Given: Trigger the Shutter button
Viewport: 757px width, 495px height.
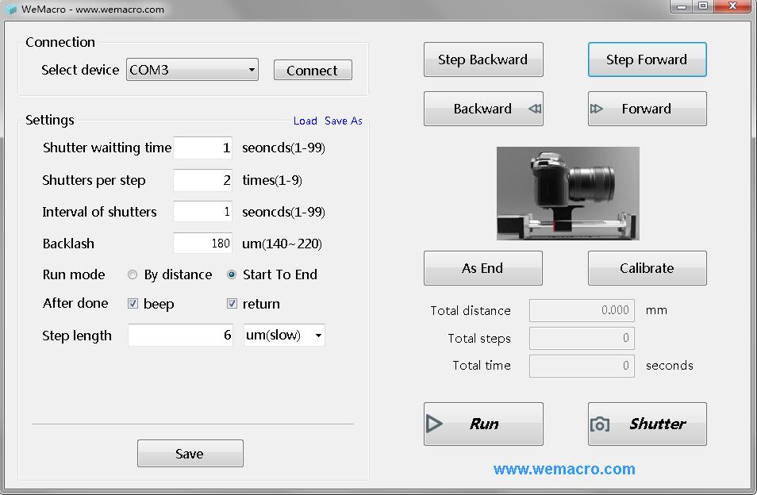Looking at the screenshot, I should coord(647,424).
